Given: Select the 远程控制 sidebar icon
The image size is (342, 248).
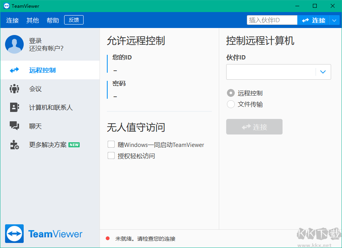Looking at the screenshot, I should pyautogui.click(x=14, y=70).
